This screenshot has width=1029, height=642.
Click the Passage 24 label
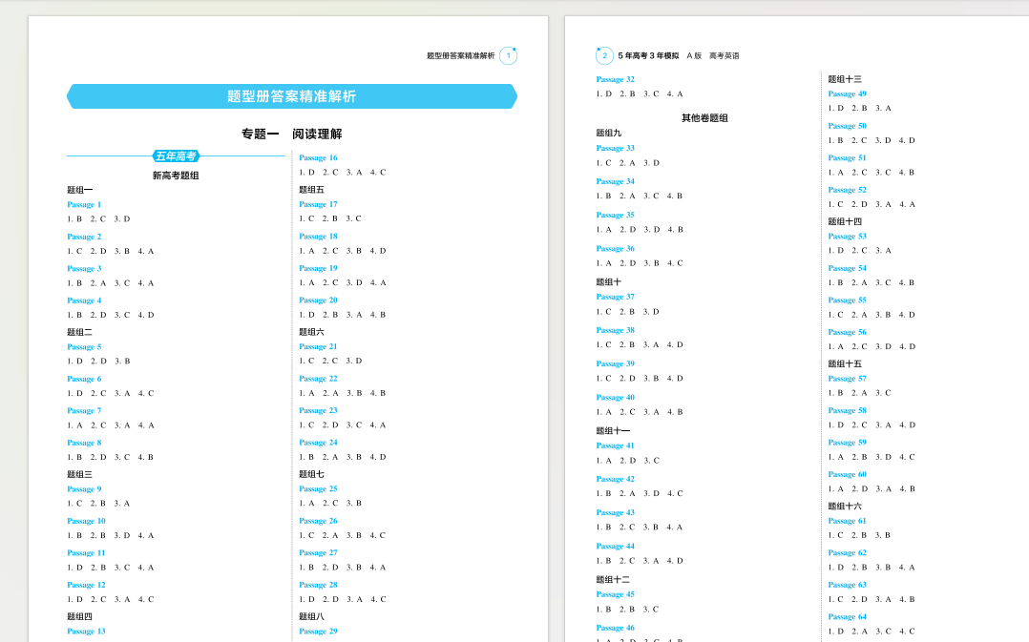tap(318, 443)
